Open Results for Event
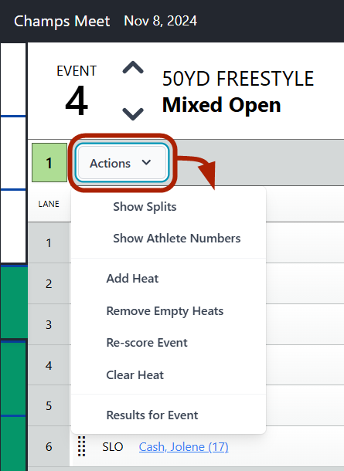Viewport: 344px width, 471px height. point(152,415)
